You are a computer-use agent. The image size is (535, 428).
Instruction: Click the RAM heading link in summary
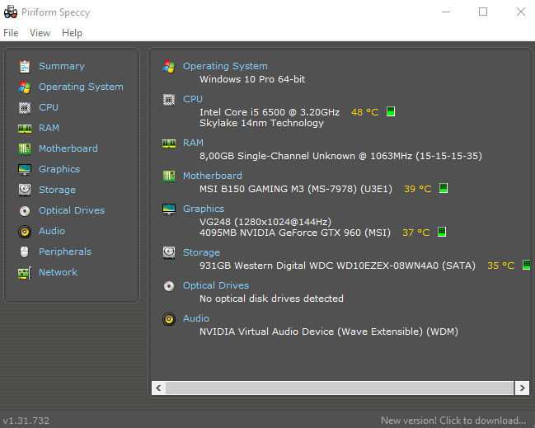193,143
